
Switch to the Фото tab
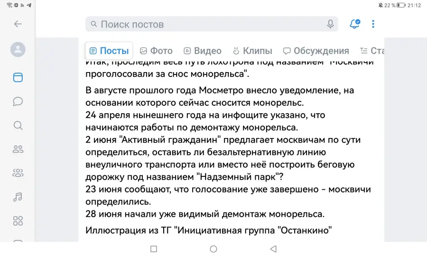coord(156,51)
